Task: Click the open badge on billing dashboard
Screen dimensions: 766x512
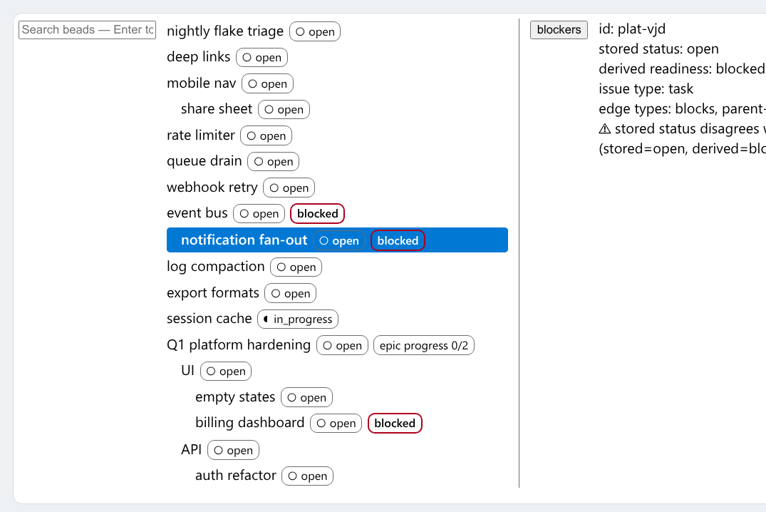Action: pos(336,424)
